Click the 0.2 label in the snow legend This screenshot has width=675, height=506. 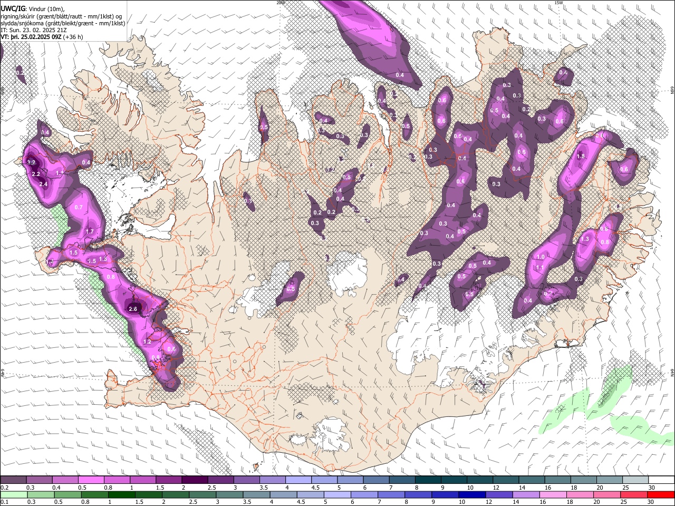pos(4,488)
